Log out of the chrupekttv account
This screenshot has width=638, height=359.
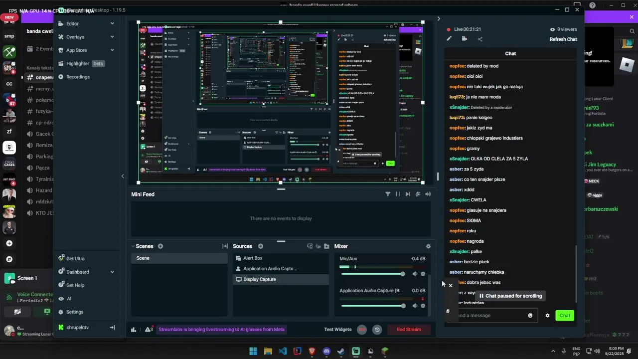[112, 328]
